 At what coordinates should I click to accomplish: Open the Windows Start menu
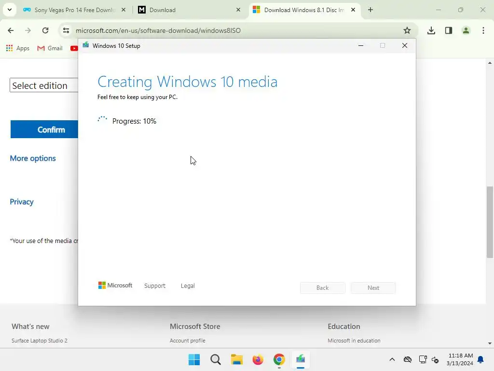pyautogui.click(x=194, y=359)
